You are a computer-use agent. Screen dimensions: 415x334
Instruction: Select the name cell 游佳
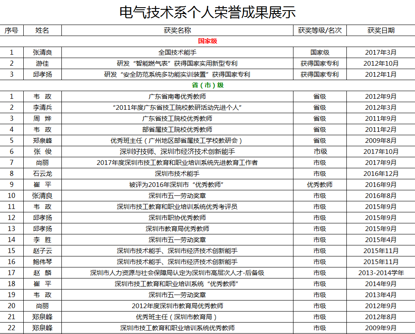(x=42, y=64)
